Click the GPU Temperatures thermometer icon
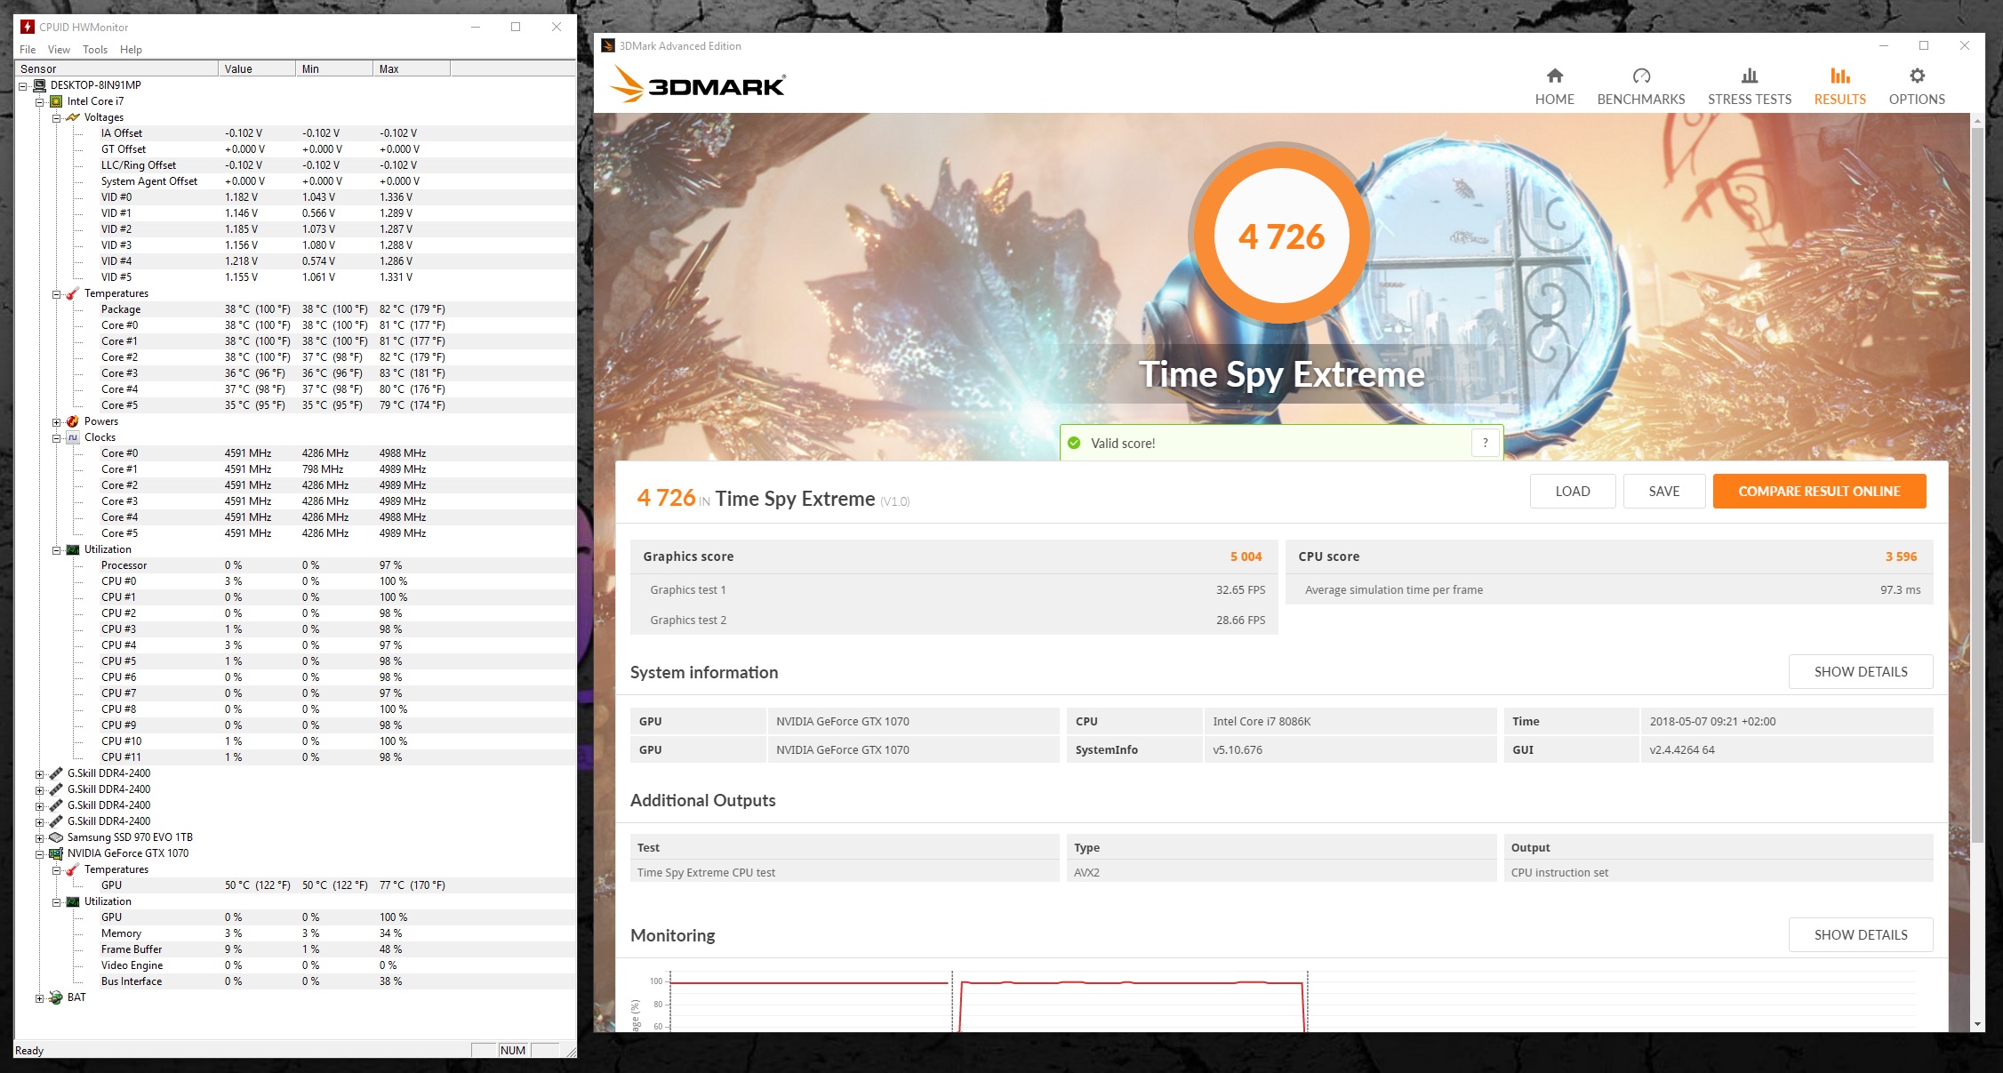This screenshot has width=2003, height=1073. [73, 869]
